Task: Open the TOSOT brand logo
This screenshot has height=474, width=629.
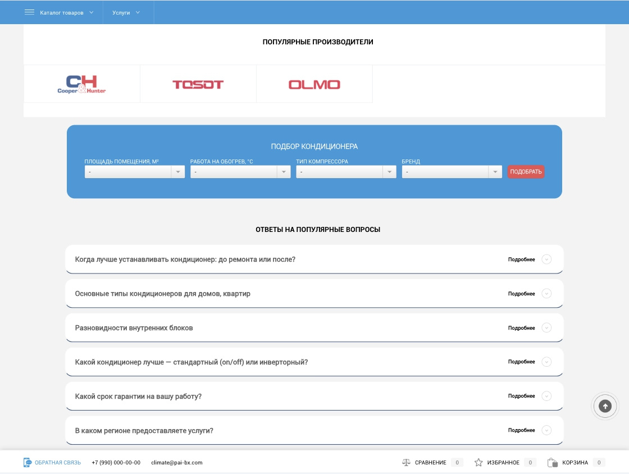Action: click(x=198, y=84)
